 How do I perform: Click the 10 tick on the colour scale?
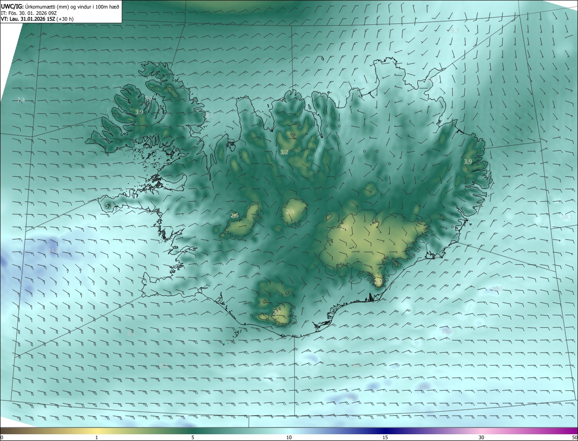289,437
